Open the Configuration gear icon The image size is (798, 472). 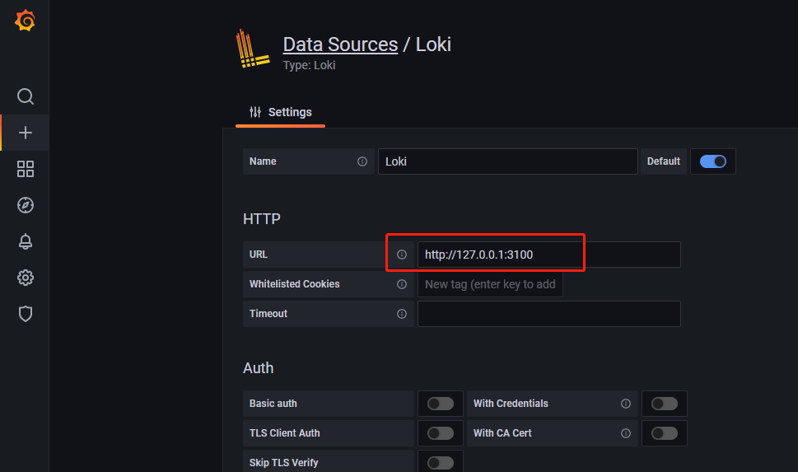click(25, 278)
